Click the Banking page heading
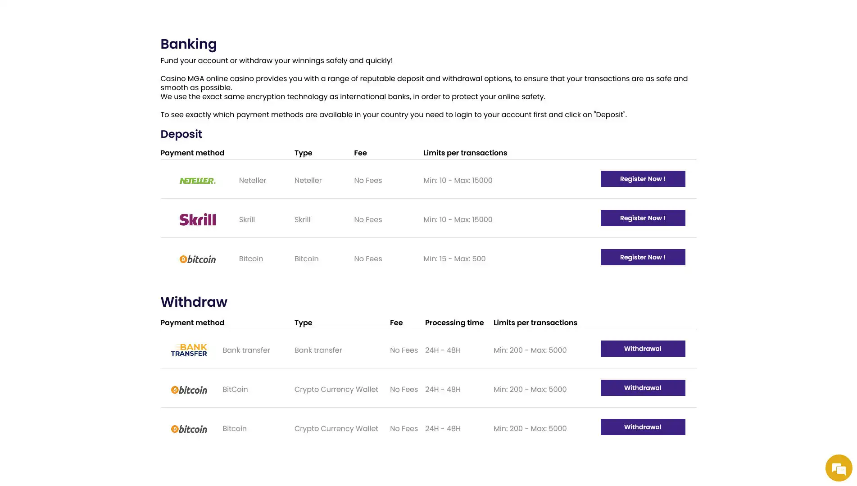 point(188,44)
